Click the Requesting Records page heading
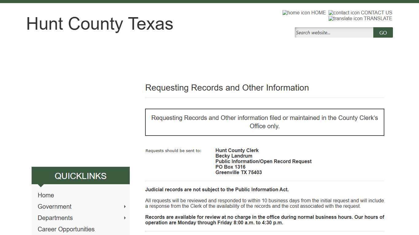This screenshot has height=235, width=419. [x=227, y=88]
